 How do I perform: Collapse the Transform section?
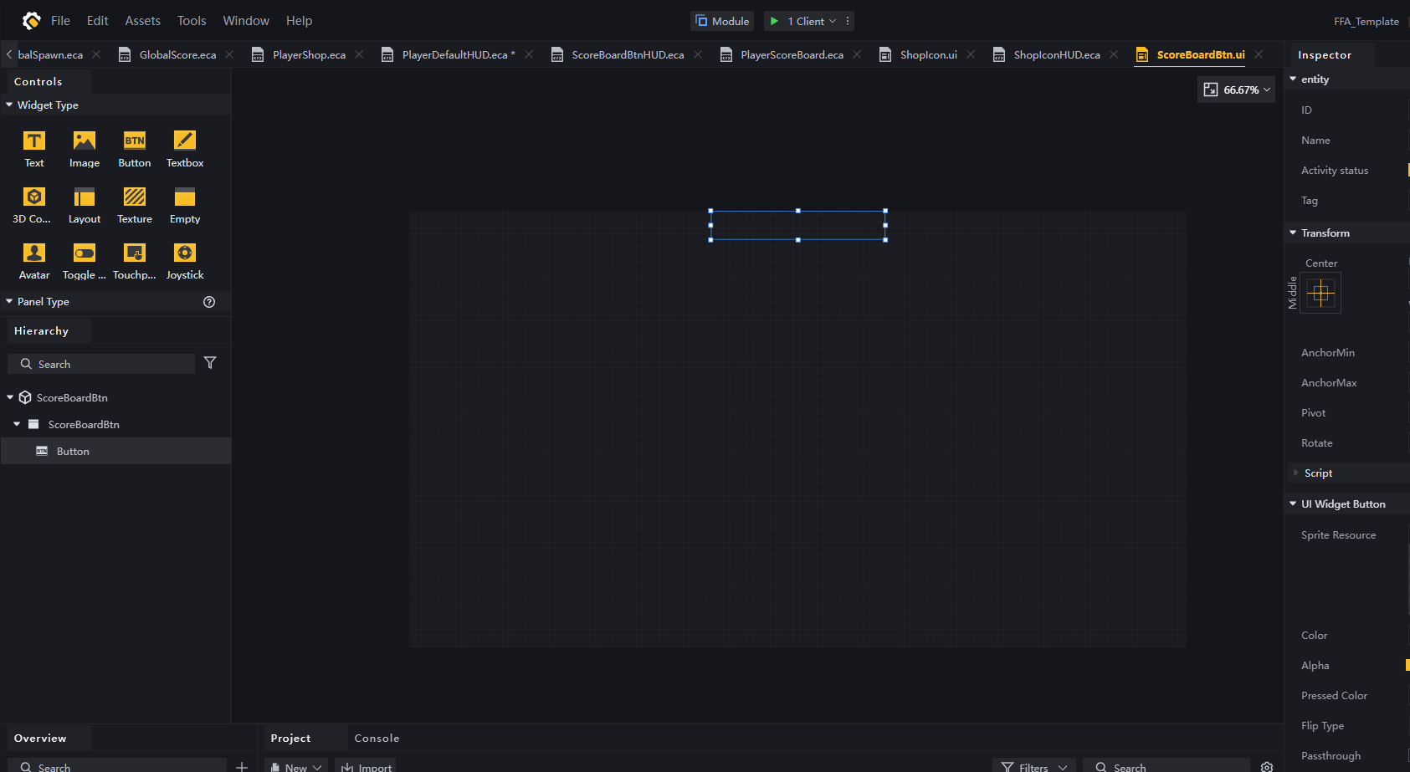(x=1293, y=233)
